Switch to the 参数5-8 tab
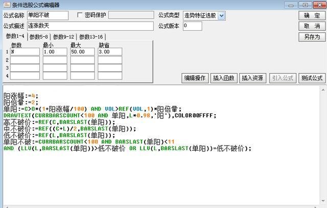The width and height of the screenshot is (327, 208). pos(39,37)
